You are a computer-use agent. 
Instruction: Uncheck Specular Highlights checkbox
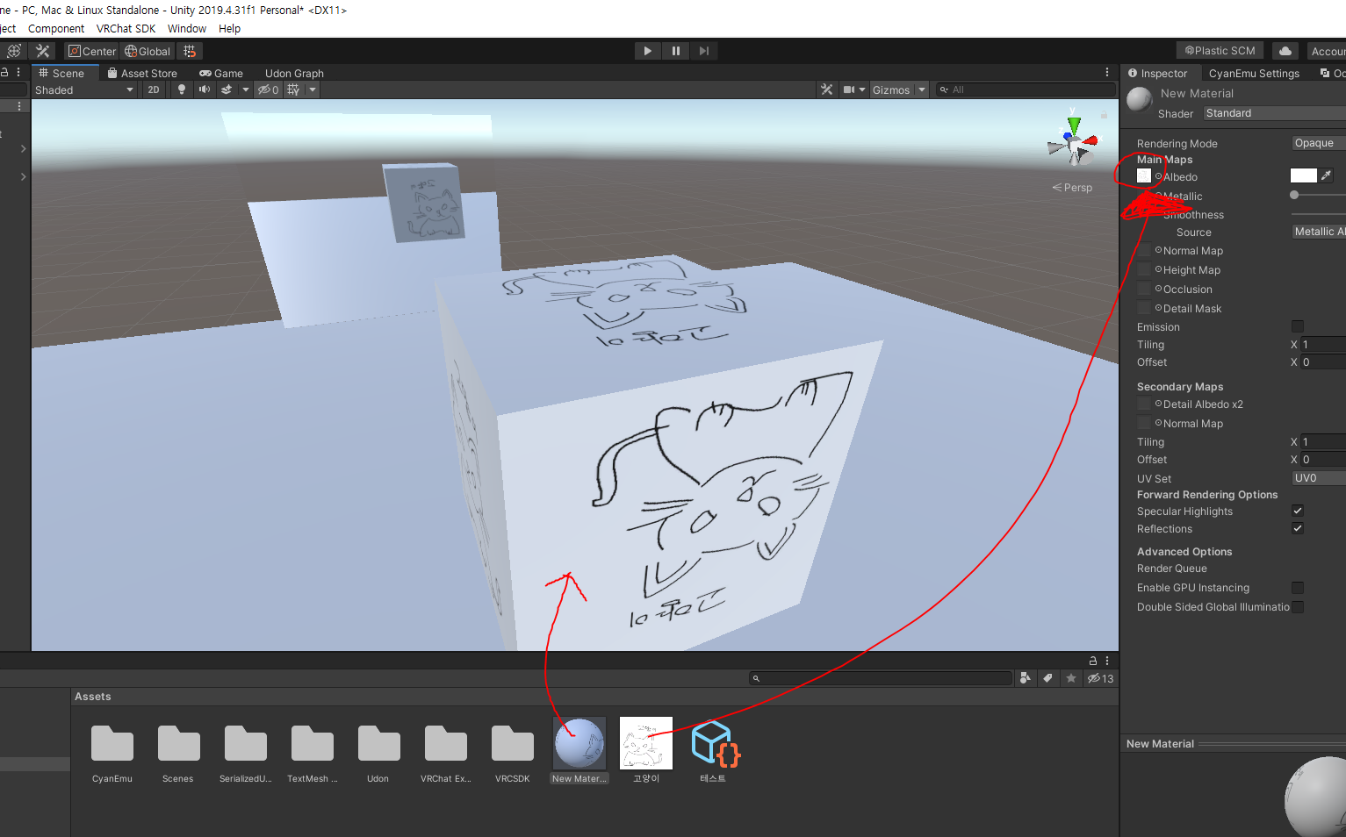pyautogui.click(x=1298, y=511)
